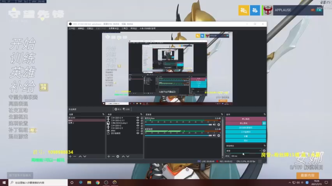The width and height of the screenshot is (332, 186).
Task: Move selected scene up in Scenes panel
Action: click(x=80, y=157)
